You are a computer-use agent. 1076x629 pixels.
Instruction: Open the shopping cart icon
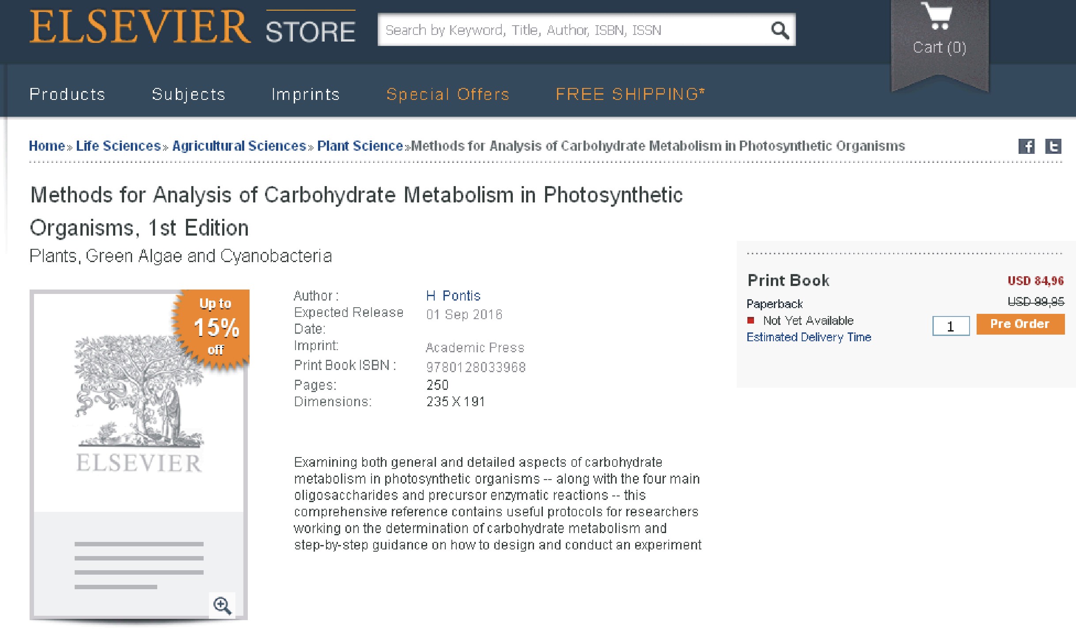939,17
